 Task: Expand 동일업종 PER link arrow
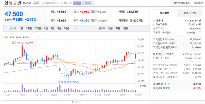pos(169,84)
